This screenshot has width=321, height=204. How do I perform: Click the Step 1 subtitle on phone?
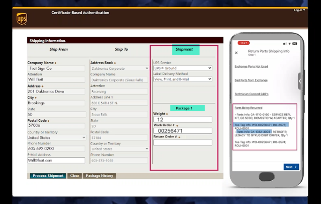tap(252, 55)
